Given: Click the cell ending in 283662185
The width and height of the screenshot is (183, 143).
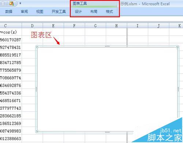Looking at the screenshot, I should click(x=11, y=116).
